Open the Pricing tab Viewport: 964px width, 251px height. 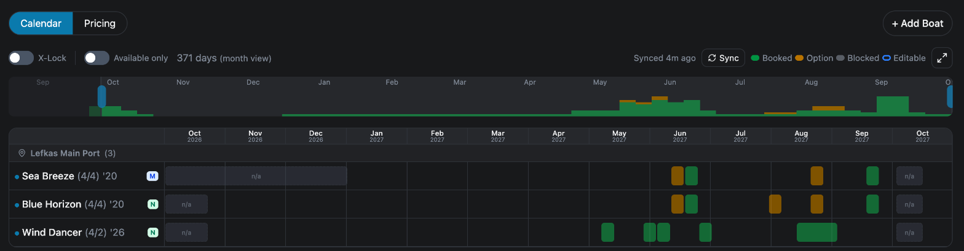coord(100,23)
